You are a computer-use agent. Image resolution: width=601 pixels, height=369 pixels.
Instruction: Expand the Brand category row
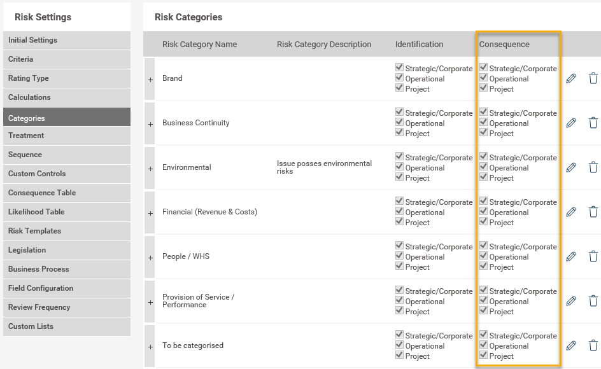(150, 80)
